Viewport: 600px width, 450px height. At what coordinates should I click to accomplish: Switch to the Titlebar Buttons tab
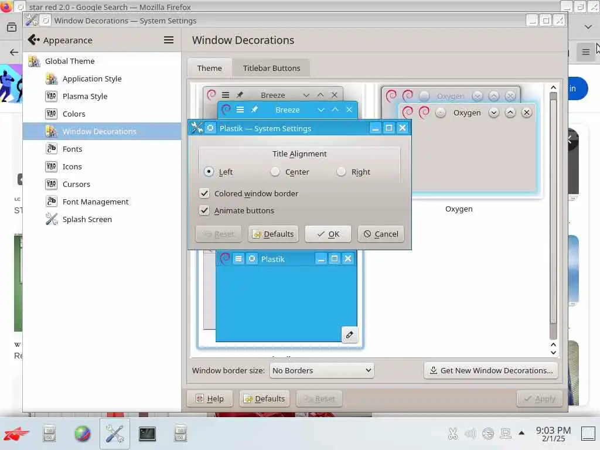(271, 68)
